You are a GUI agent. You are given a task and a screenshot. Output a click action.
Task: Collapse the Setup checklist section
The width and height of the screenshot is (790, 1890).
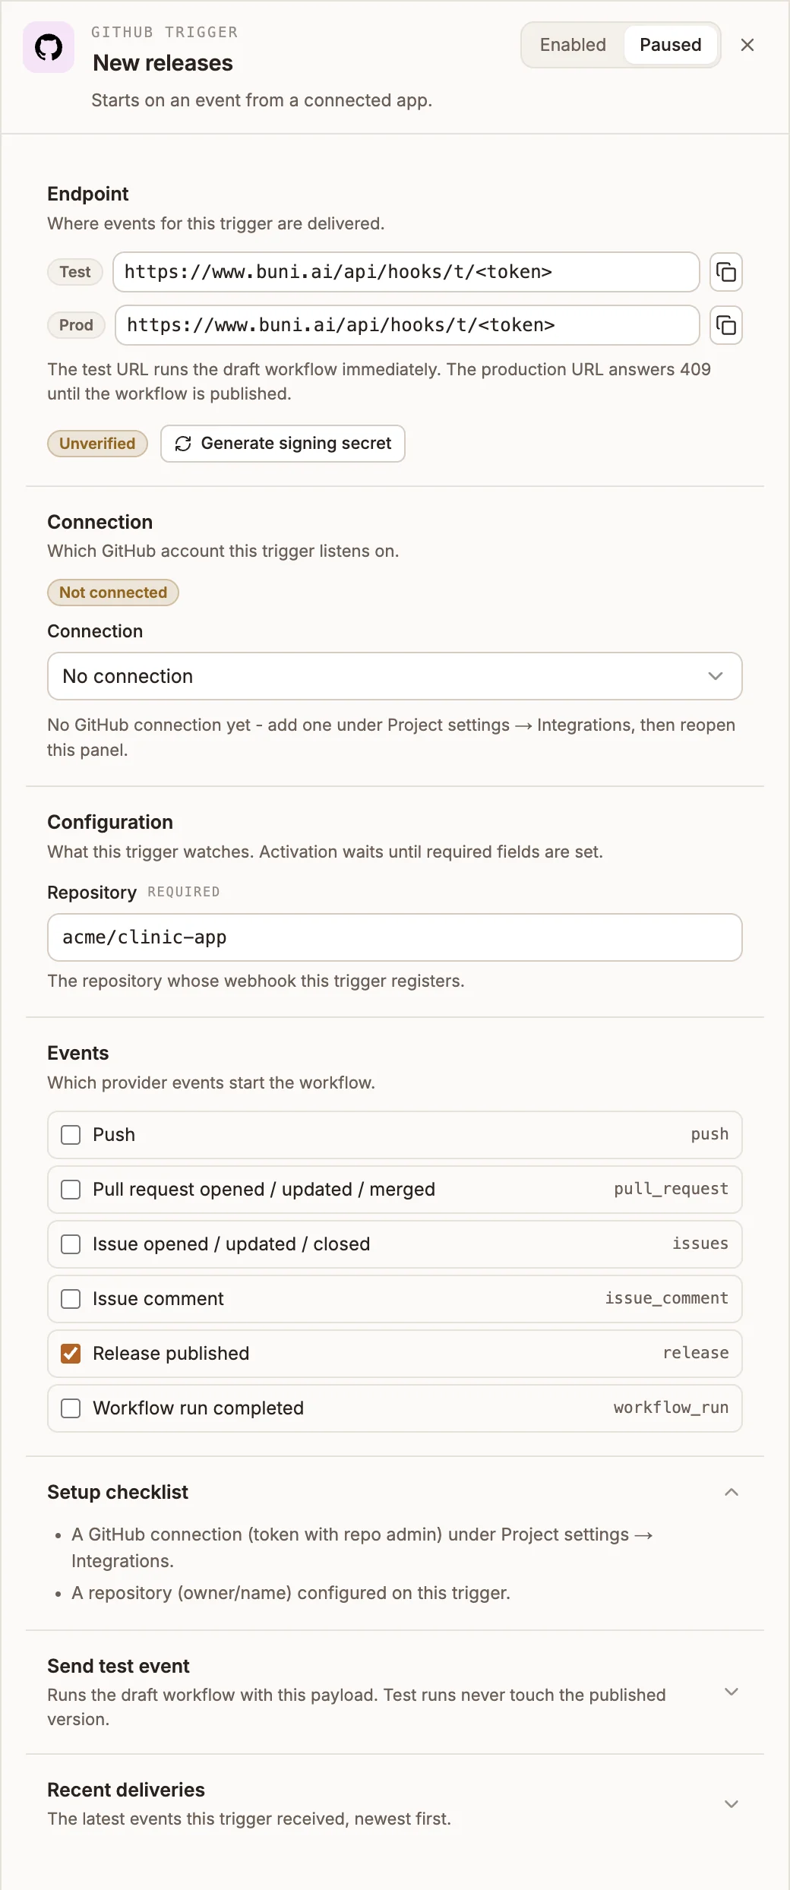(732, 1492)
